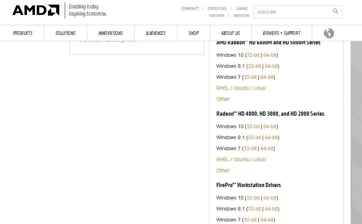This screenshot has height=224, width=362.
Task: Download FirePro Windows 7 64-bit driver
Action: tap(267, 220)
